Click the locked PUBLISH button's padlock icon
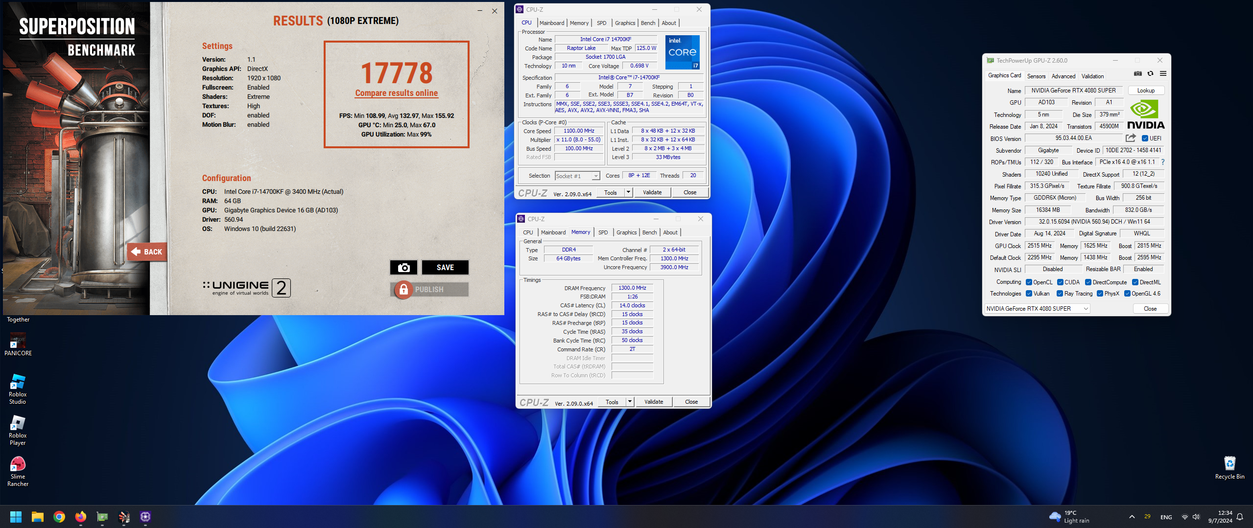 click(403, 290)
